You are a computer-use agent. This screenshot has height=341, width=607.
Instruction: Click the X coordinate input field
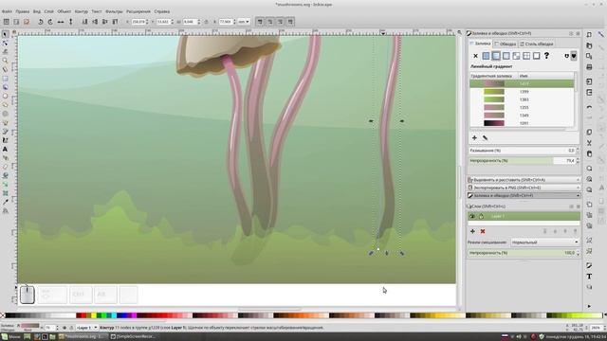pyautogui.click(x=138, y=22)
